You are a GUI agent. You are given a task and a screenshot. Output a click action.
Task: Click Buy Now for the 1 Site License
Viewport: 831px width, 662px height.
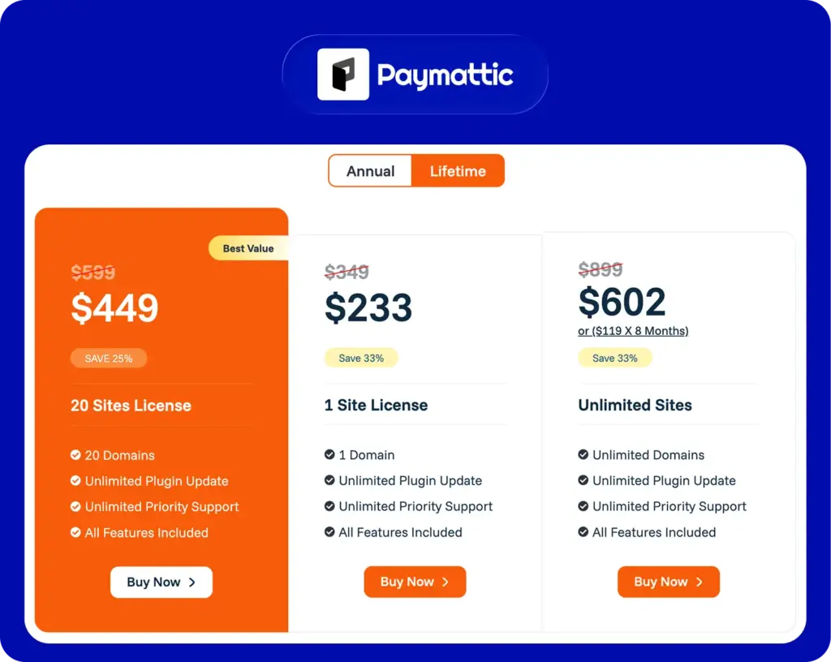415,582
